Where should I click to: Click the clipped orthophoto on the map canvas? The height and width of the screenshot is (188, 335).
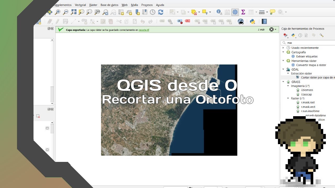169,110
